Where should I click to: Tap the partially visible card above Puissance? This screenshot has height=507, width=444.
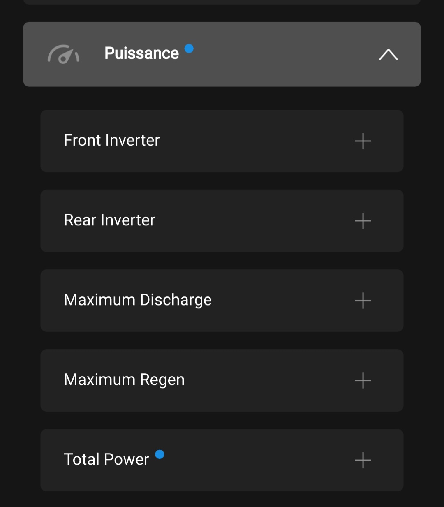pos(222,2)
